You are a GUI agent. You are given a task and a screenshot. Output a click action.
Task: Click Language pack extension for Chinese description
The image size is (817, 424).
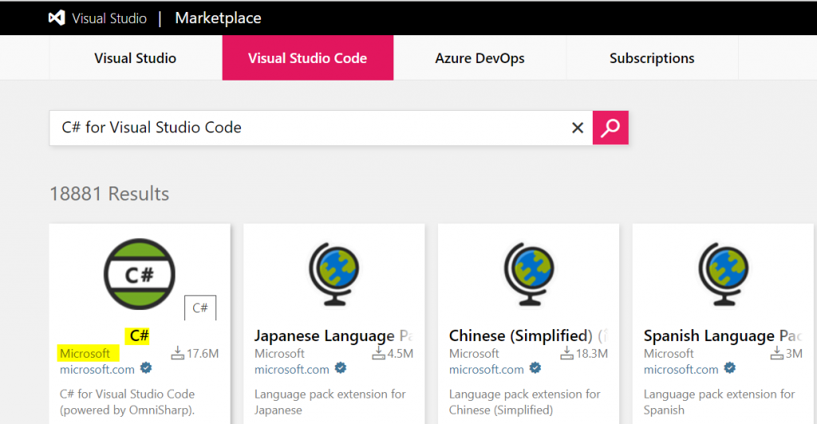click(525, 402)
